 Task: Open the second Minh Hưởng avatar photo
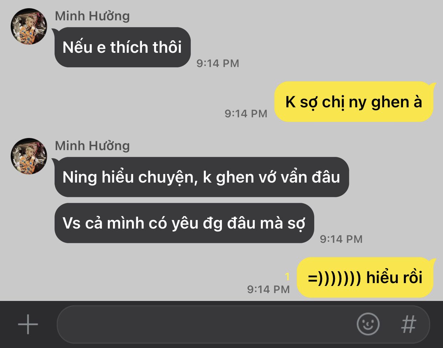click(x=29, y=156)
